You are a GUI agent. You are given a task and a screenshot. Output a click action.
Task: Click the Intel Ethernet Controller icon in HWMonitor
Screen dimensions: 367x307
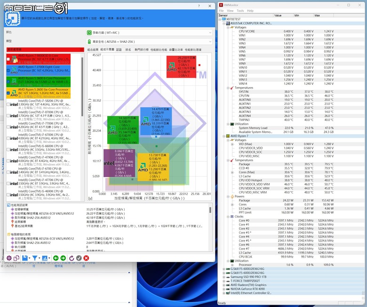click(228, 293)
